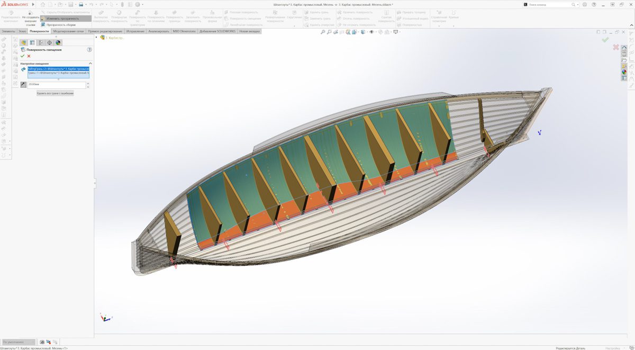Accept offset surface with green checkmark

click(x=23, y=56)
